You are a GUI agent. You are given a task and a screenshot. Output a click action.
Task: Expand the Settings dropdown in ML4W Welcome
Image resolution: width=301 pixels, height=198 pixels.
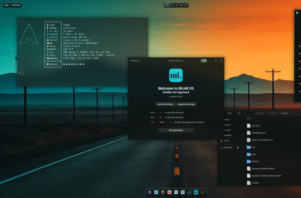pyautogui.click(x=135, y=61)
